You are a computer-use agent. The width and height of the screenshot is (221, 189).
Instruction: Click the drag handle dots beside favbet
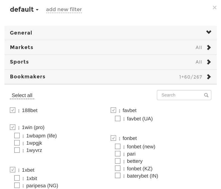(x=120, y=111)
